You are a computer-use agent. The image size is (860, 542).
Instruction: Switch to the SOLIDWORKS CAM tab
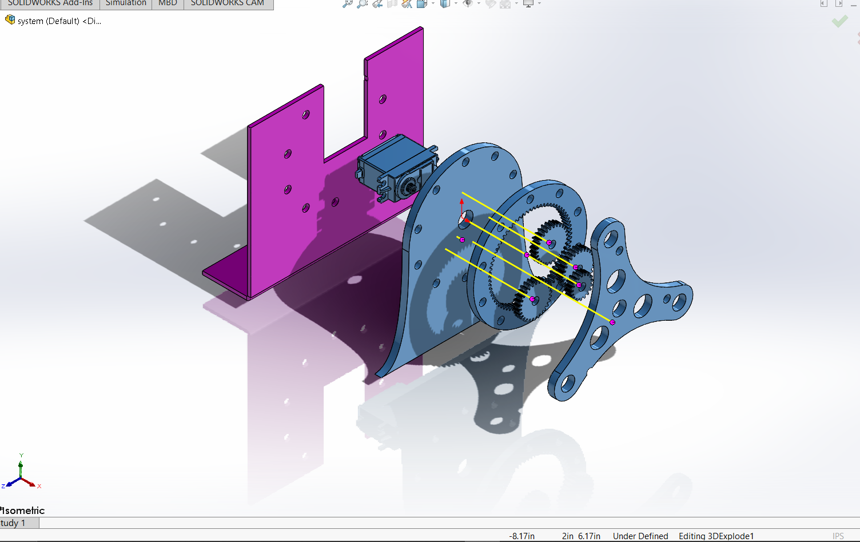pyautogui.click(x=228, y=3)
